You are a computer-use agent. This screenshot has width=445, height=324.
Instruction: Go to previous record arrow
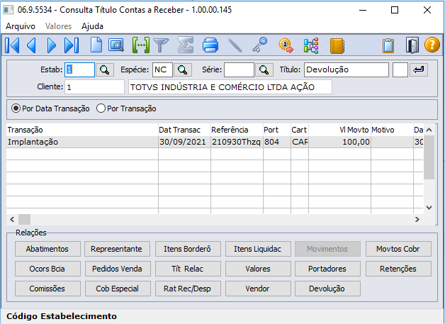pos(31,45)
